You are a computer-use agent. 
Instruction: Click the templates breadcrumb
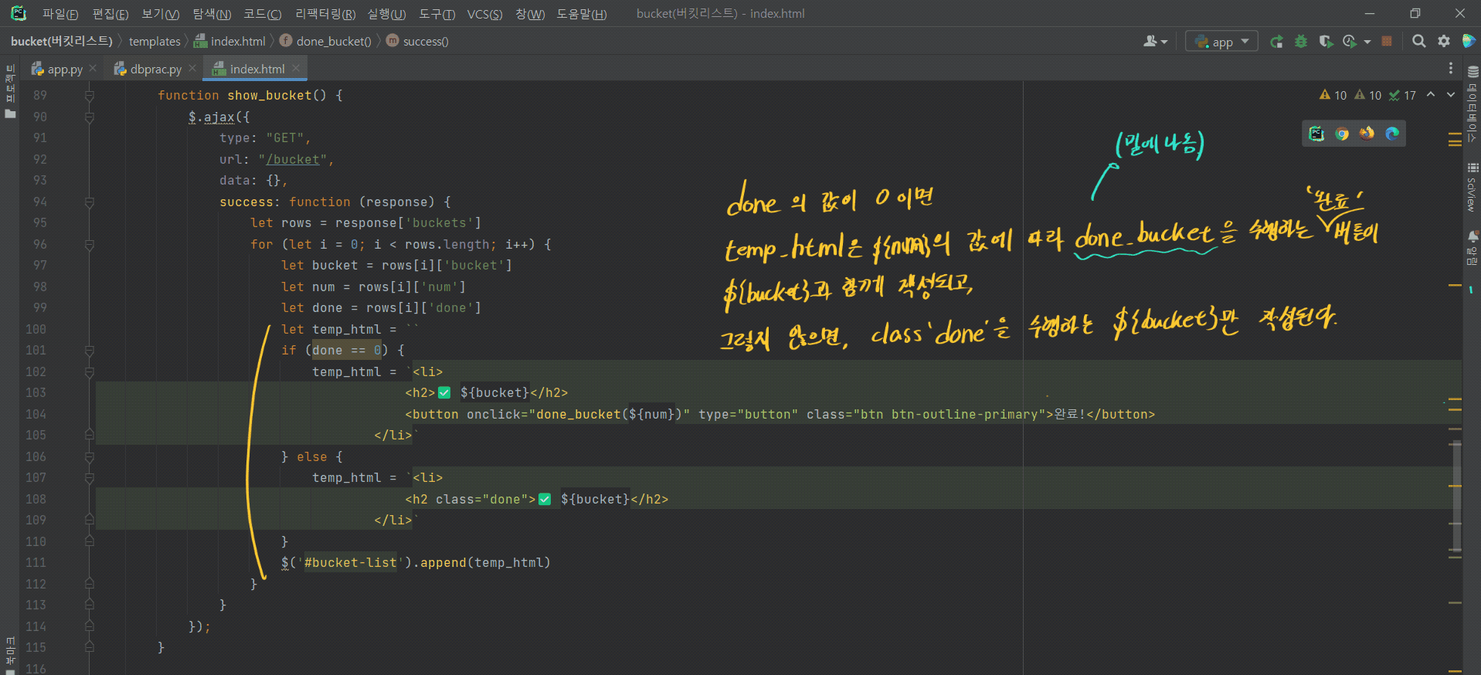155,41
